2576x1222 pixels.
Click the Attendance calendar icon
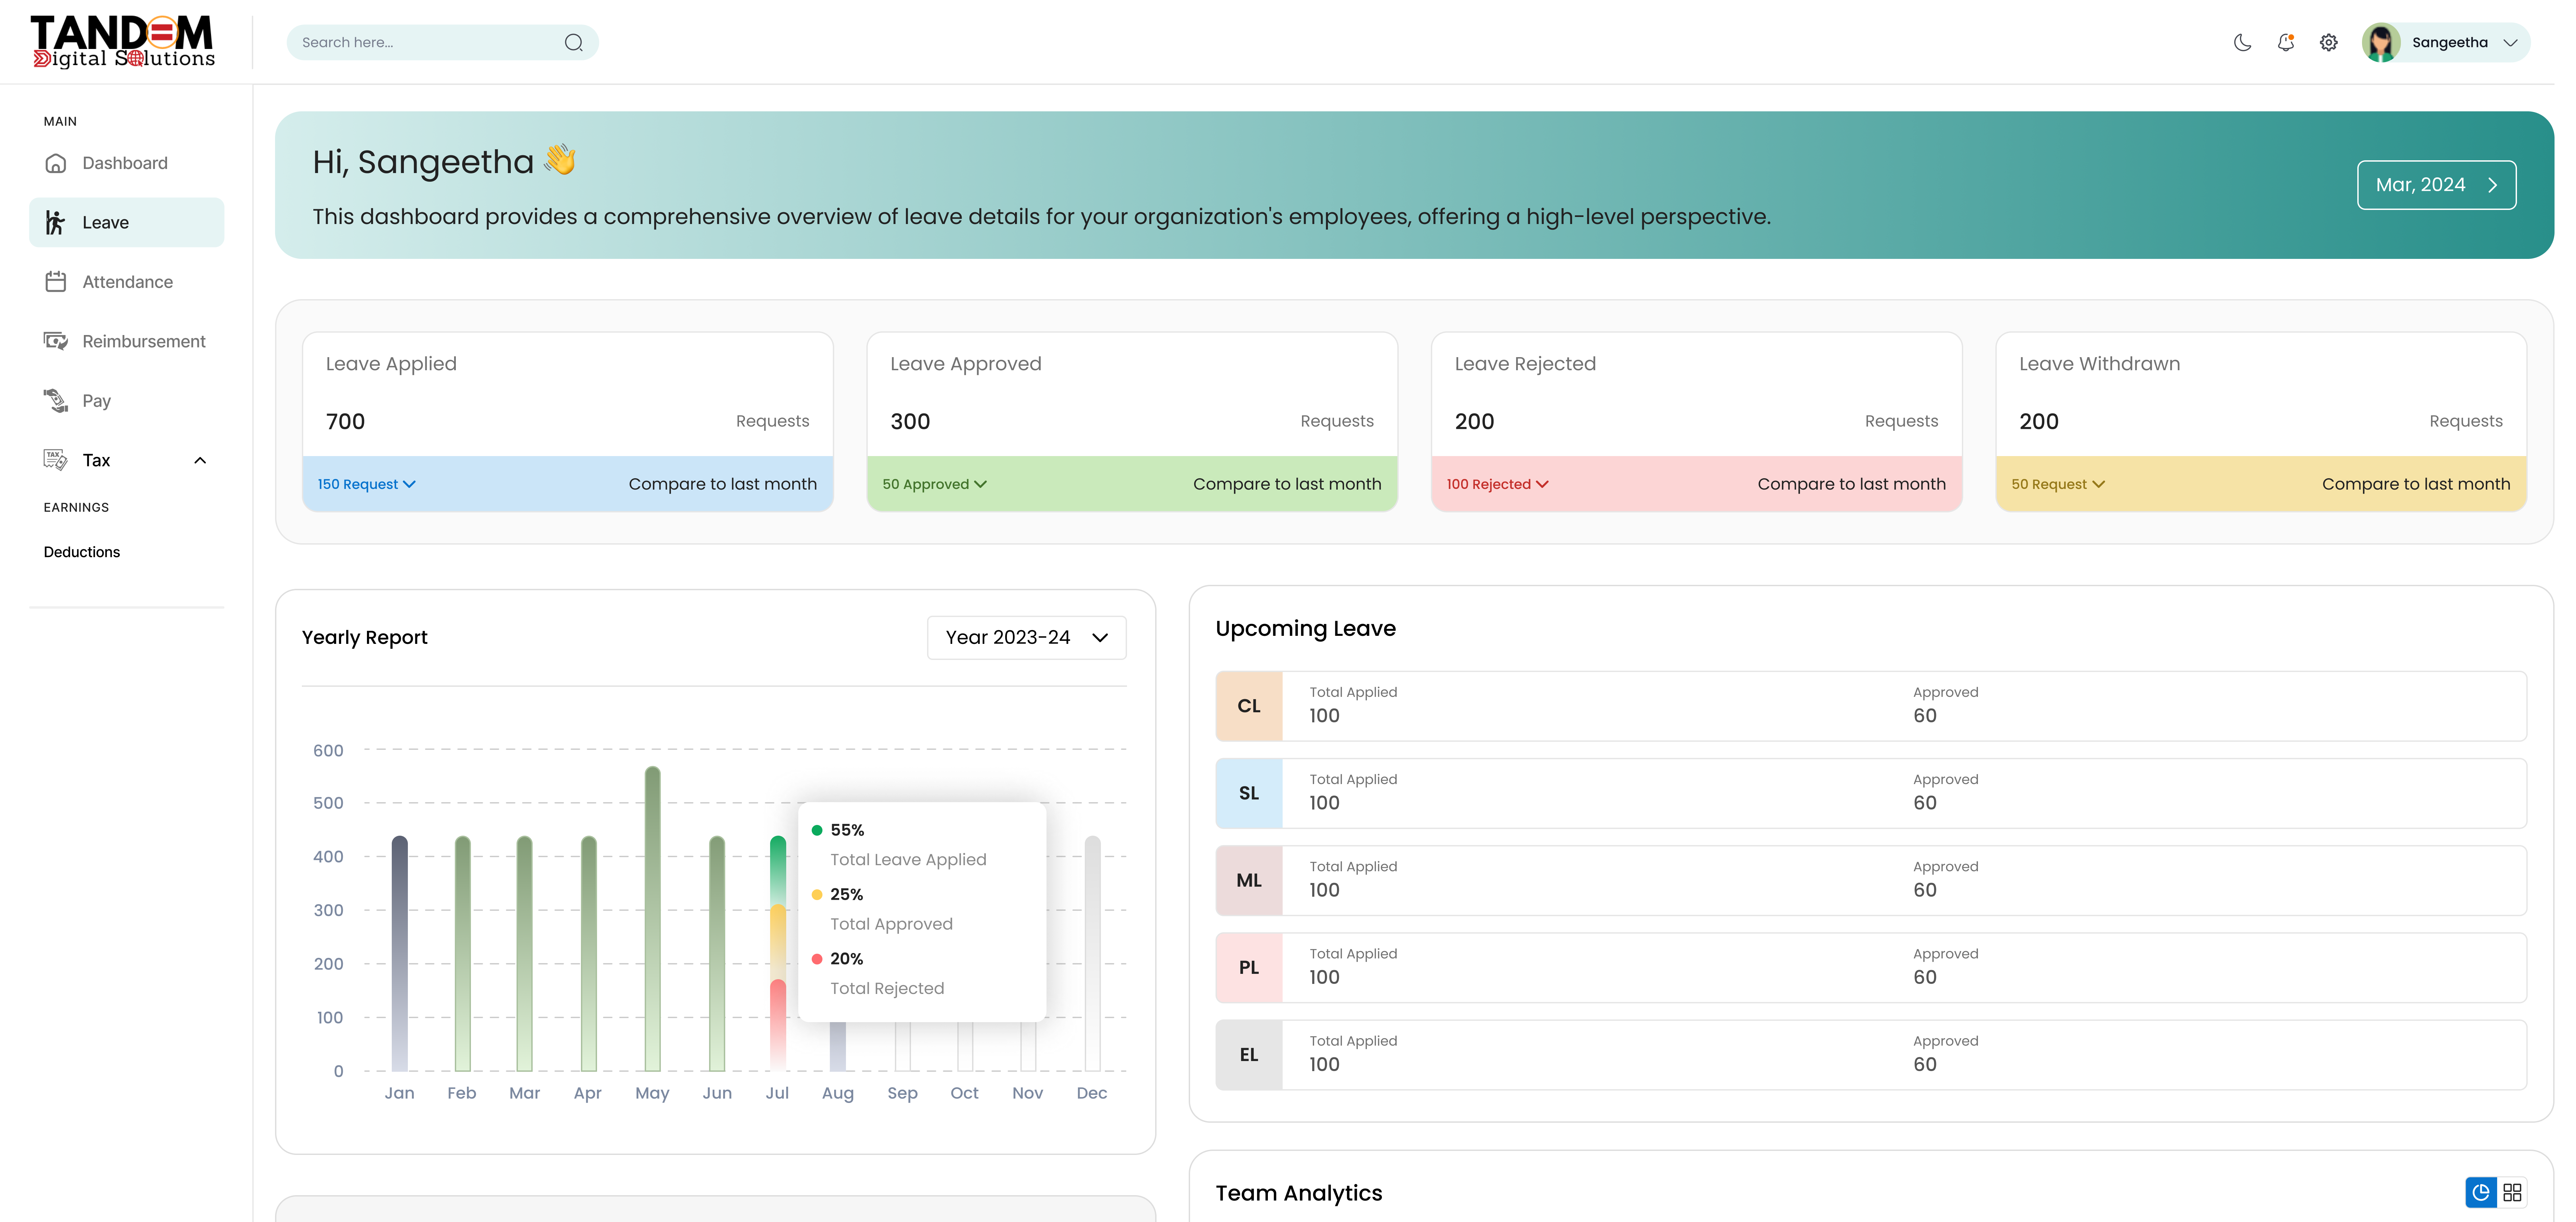tap(56, 282)
